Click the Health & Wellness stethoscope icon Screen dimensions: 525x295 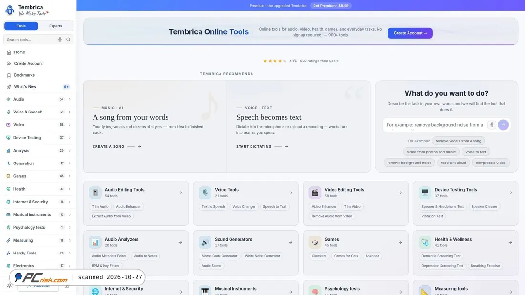(x=425, y=242)
